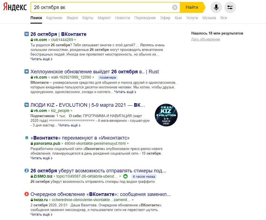
Task: Click the '6 часов назад' date label
Action: click(x=144, y=176)
